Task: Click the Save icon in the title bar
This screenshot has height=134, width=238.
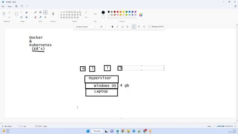Action: 16,6
